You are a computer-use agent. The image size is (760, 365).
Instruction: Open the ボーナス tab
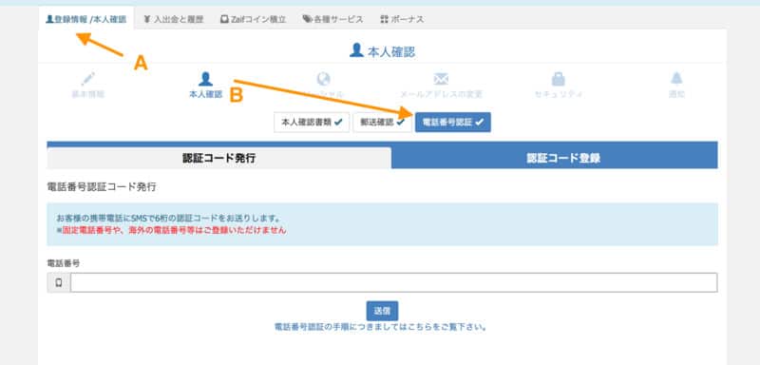click(x=402, y=19)
